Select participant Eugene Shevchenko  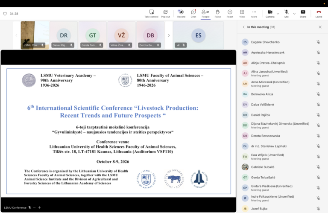pos(281,42)
